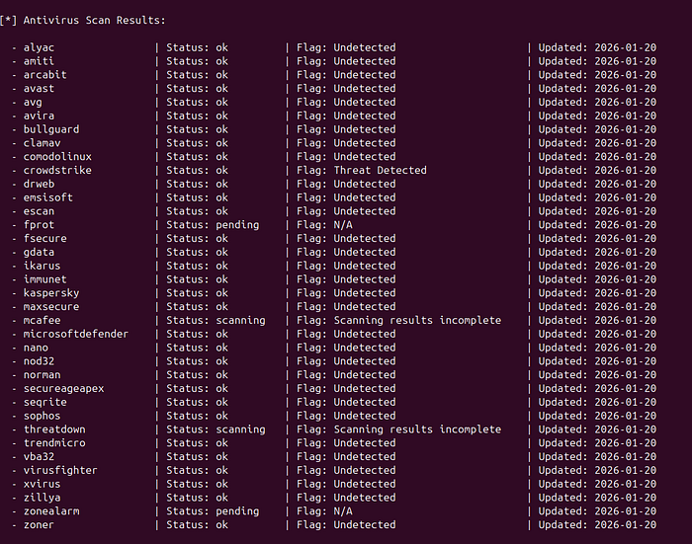Click the microsoftdefender engine name
Image resolution: width=692 pixels, height=544 pixels.
[x=76, y=334]
